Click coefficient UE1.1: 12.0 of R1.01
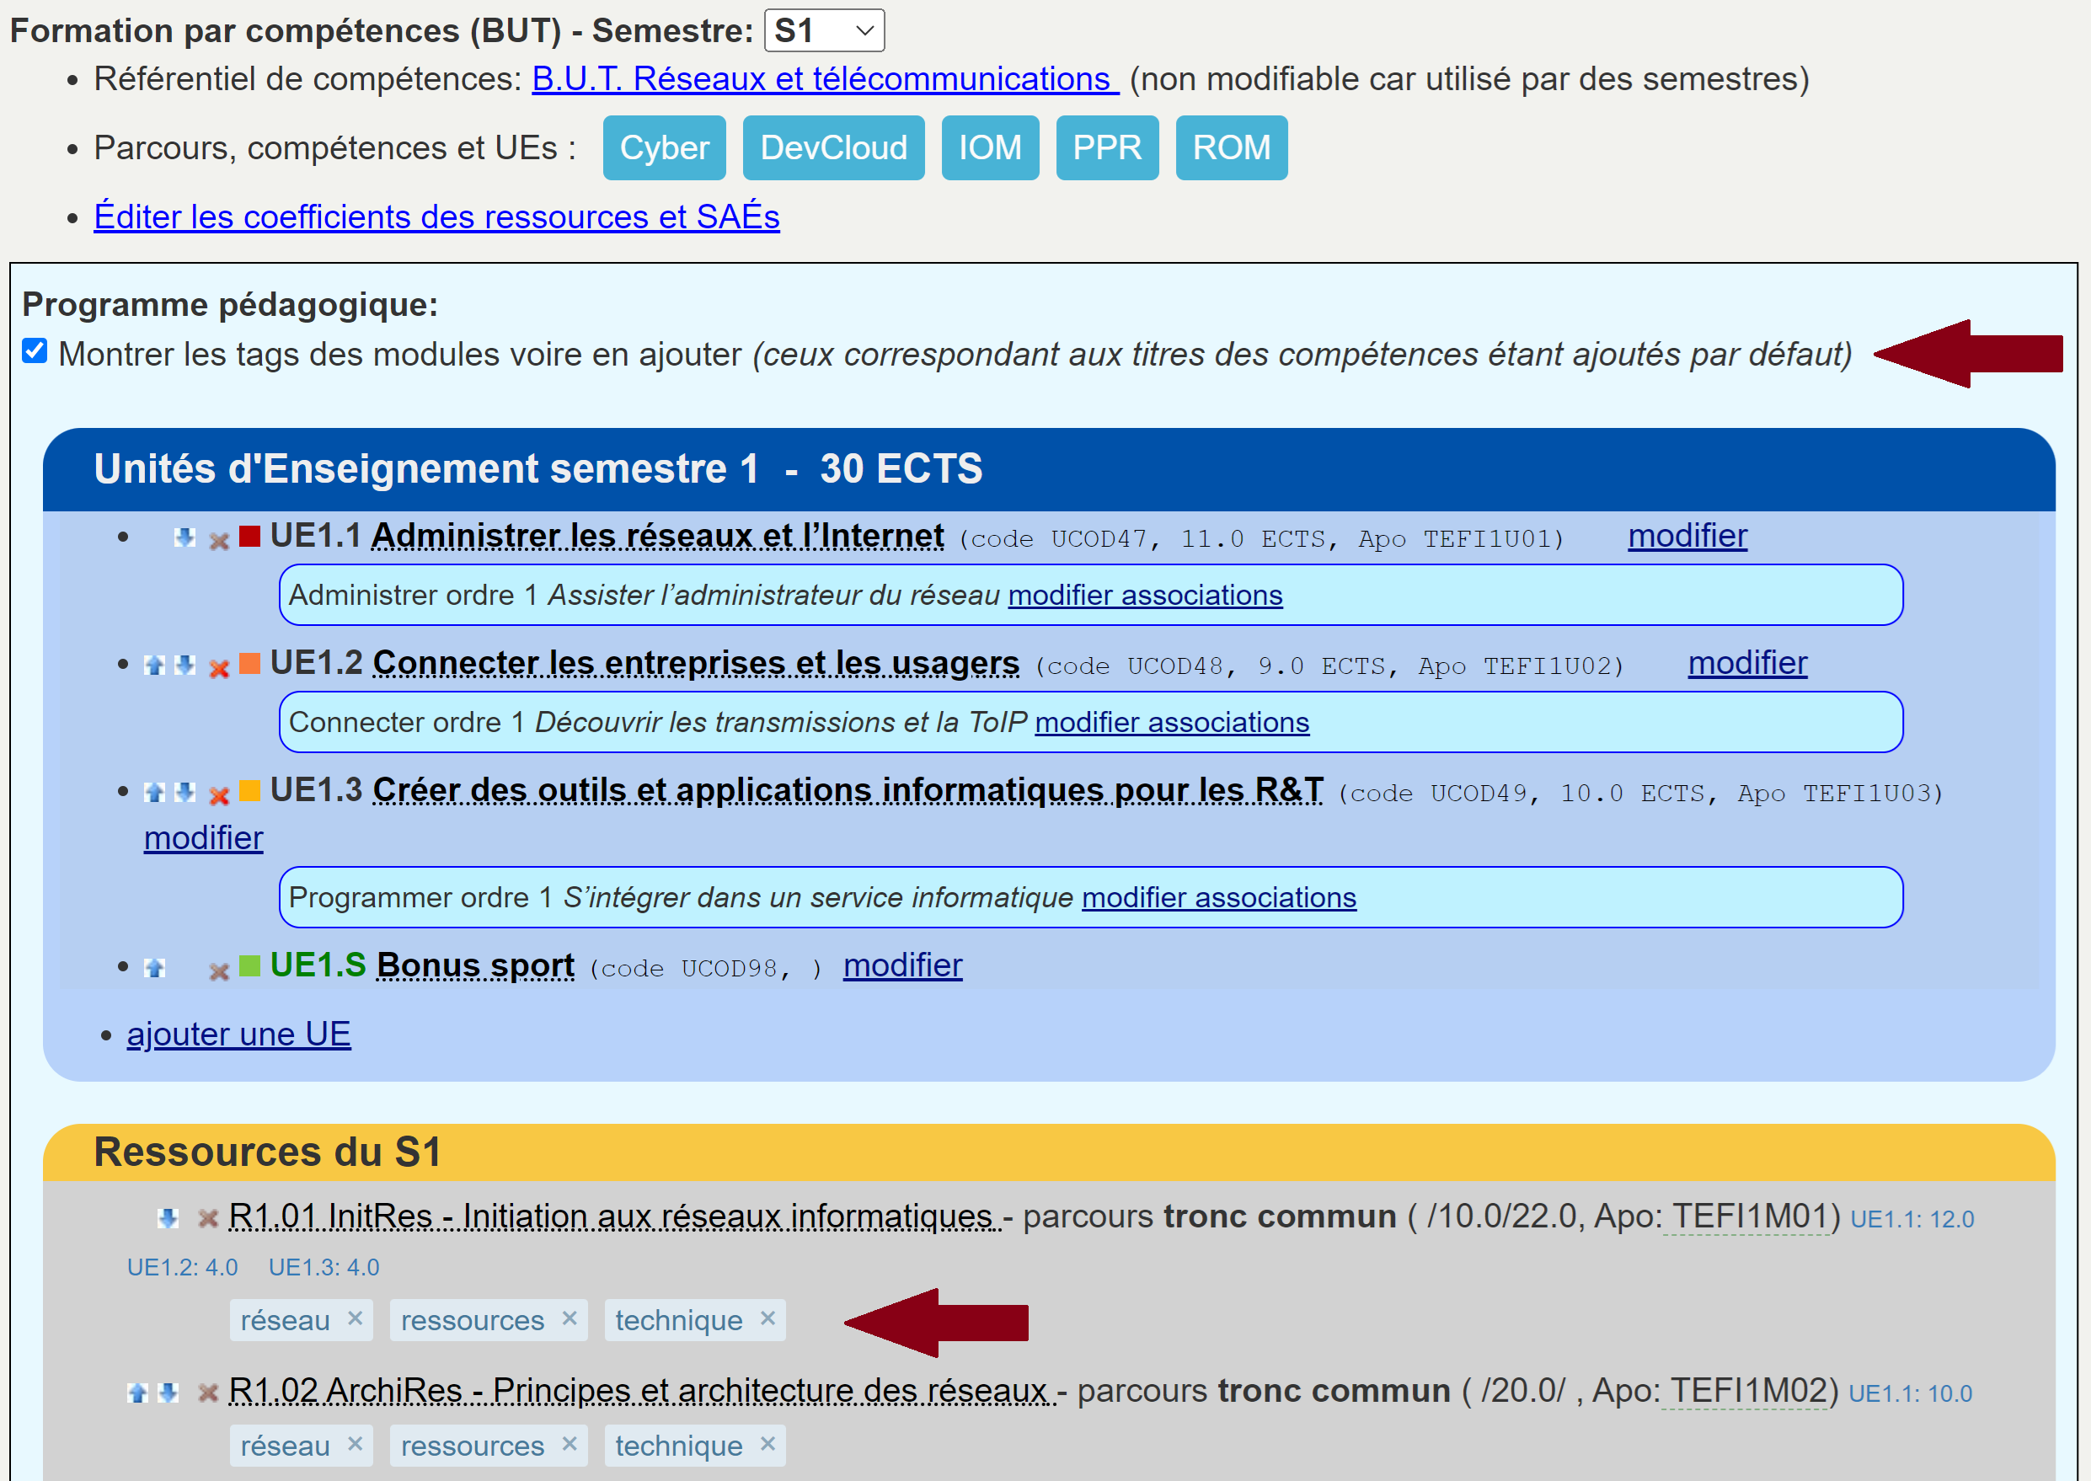 (x=1912, y=1220)
